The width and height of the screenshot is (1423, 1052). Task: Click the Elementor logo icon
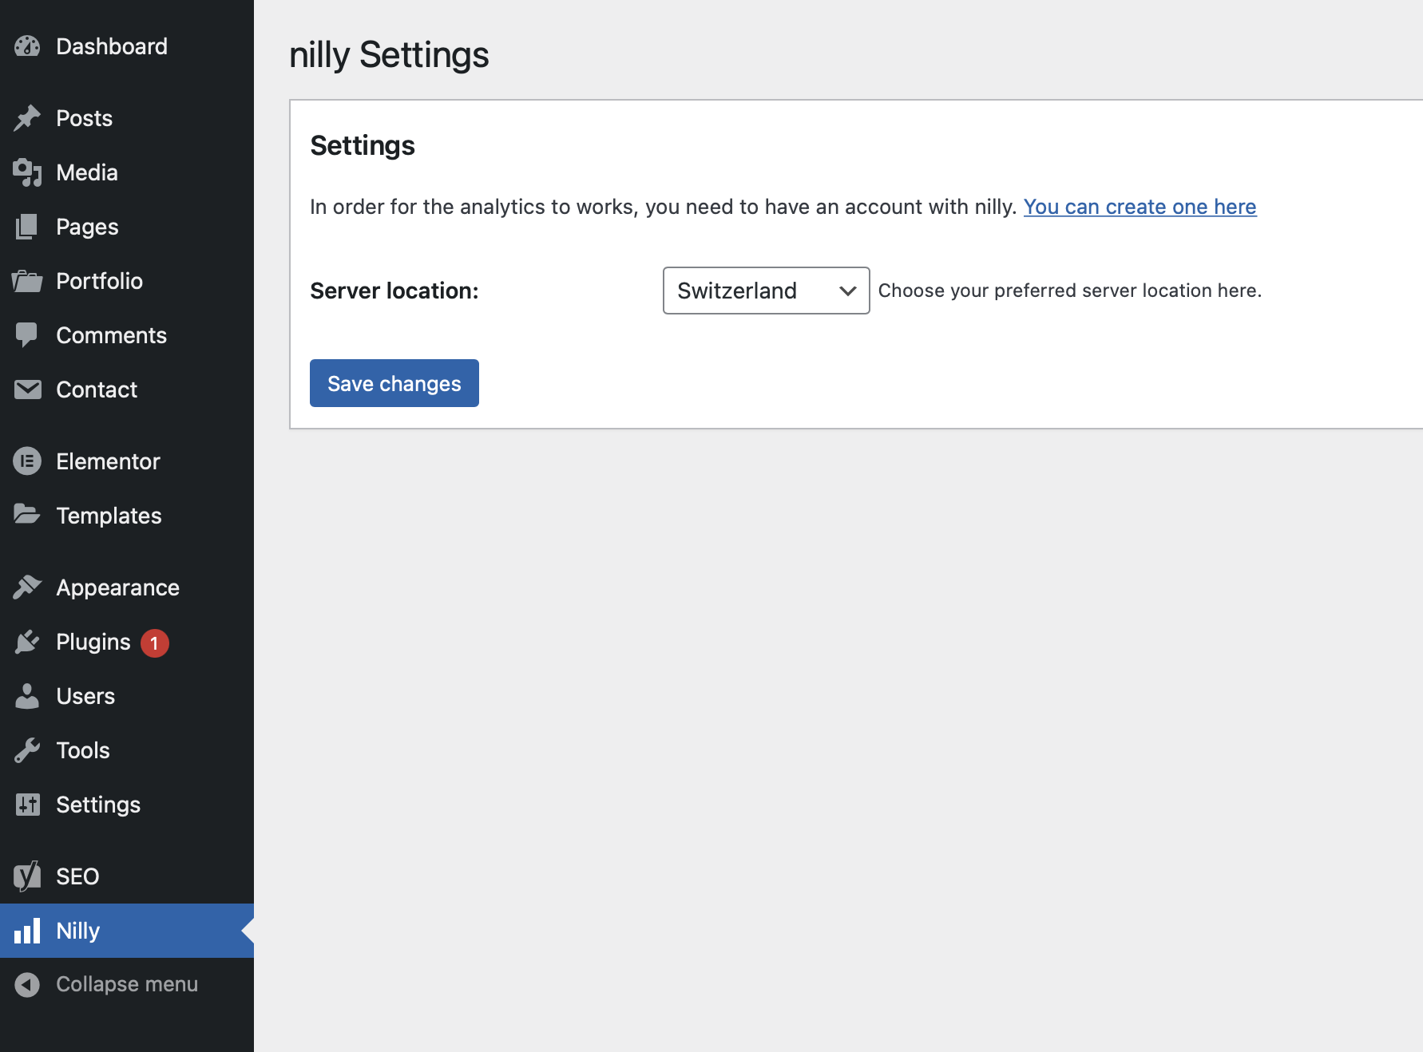[x=27, y=461]
